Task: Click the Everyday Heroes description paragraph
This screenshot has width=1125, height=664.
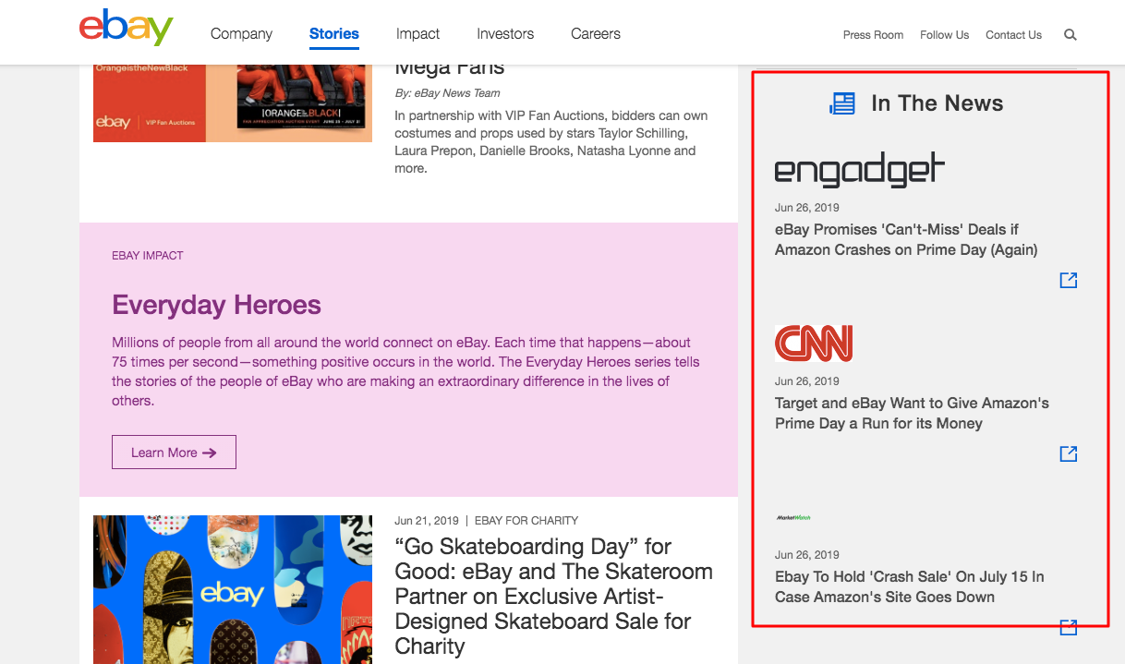Action: point(406,371)
